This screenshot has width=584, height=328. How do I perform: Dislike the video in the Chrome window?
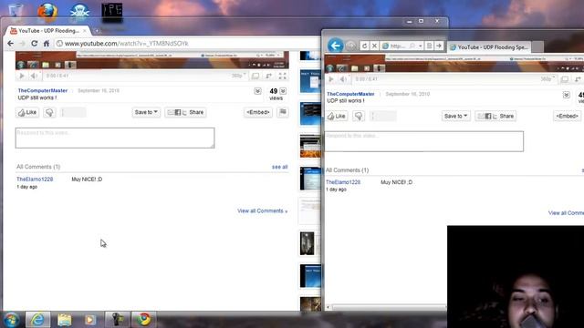pyautogui.click(x=49, y=112)
